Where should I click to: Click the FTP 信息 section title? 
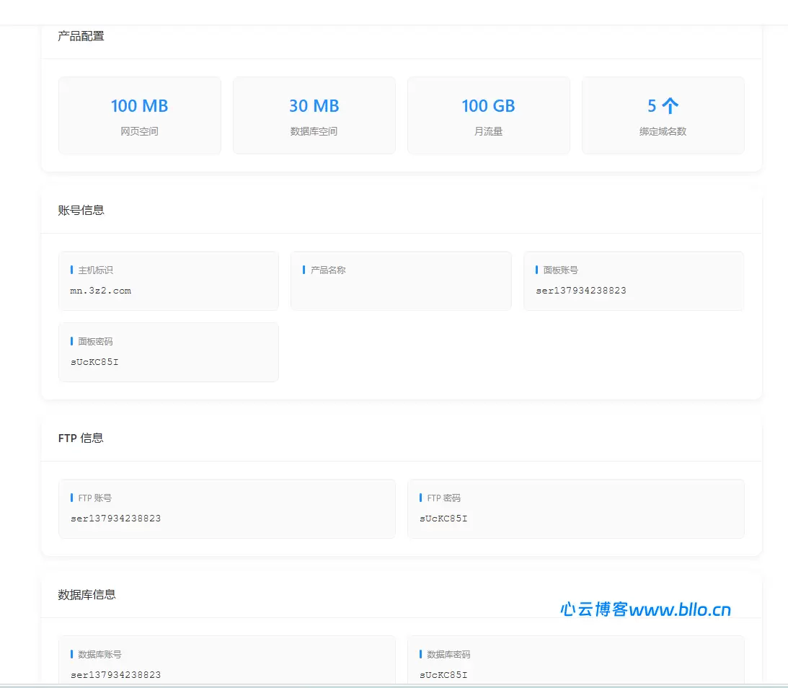pyautogui.click(x=81, y=438)
